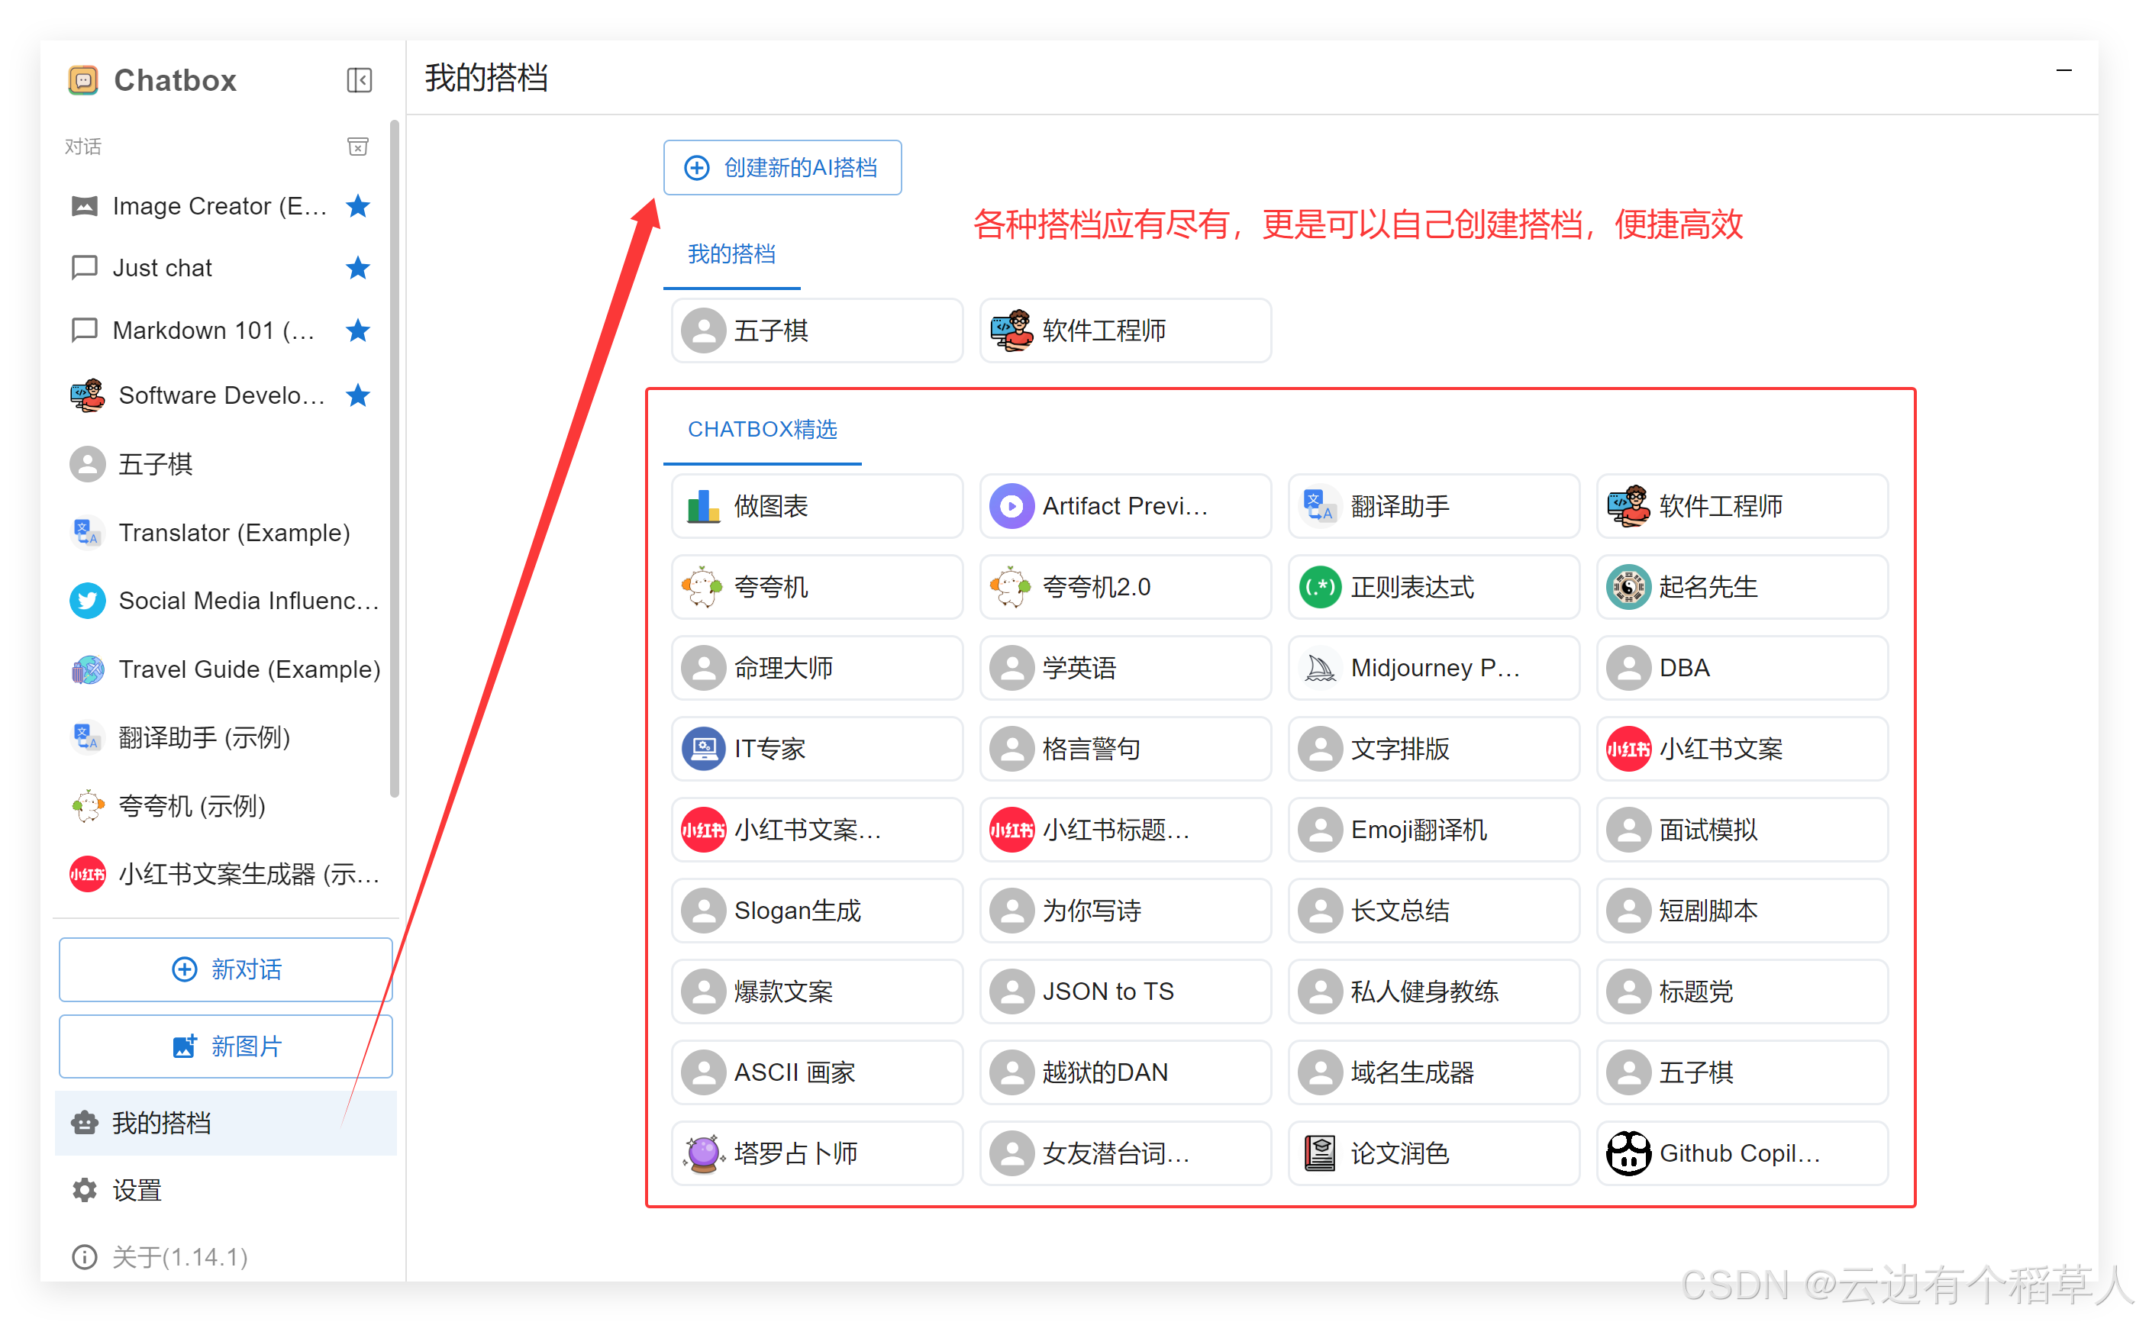Open the 域名生成器 card
The width and height of the screenshot is (2139, 1322).
pos(1434,1072)
